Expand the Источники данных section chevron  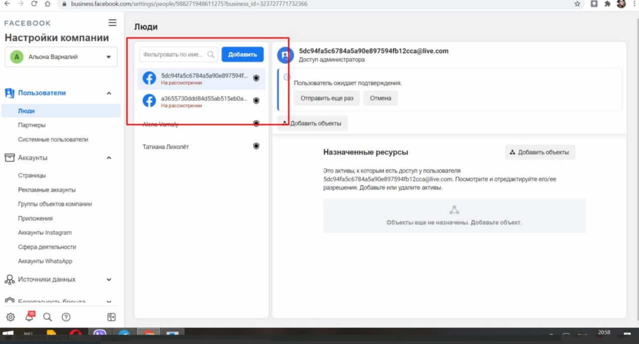[109, 280]
